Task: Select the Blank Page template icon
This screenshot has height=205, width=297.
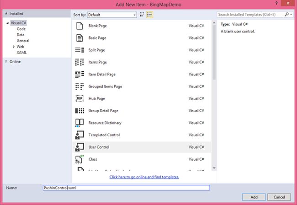Action: [80, 26]
